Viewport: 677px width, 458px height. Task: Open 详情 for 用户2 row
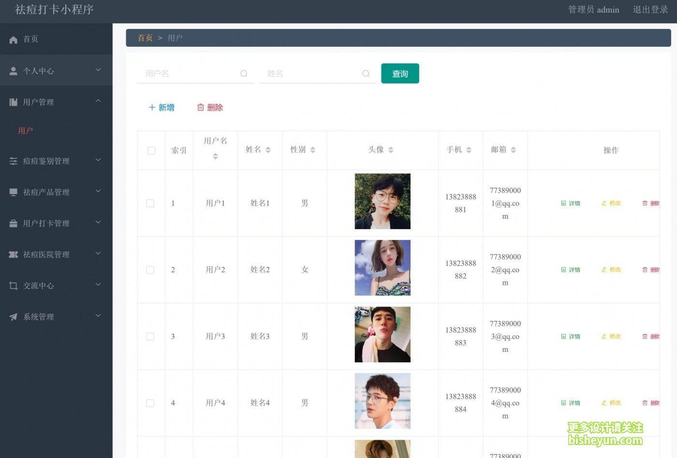coord(571,270)
